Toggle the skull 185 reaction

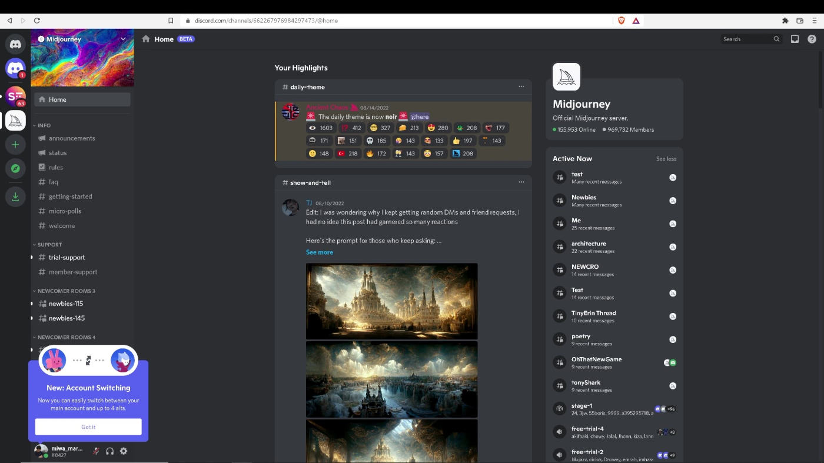click(x=376, y=141)
